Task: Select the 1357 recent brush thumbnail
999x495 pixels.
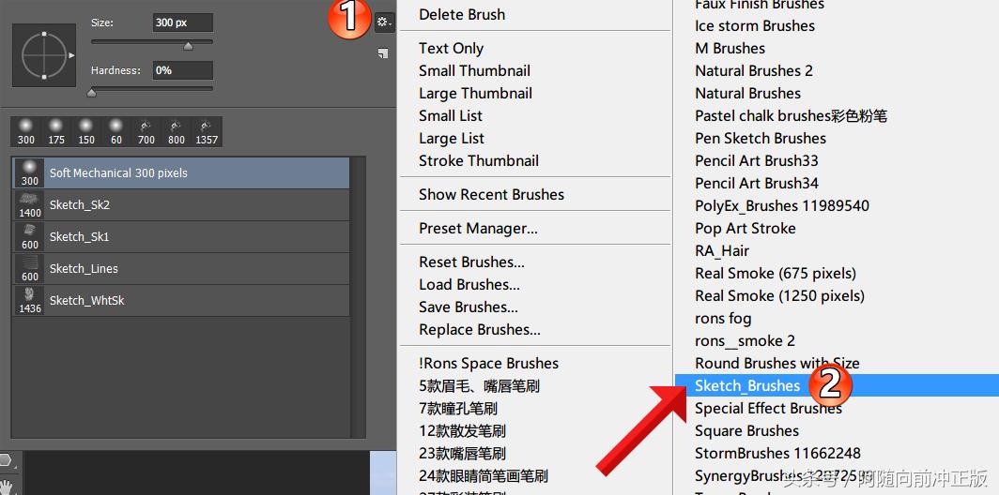Action: tap(207, 131)
